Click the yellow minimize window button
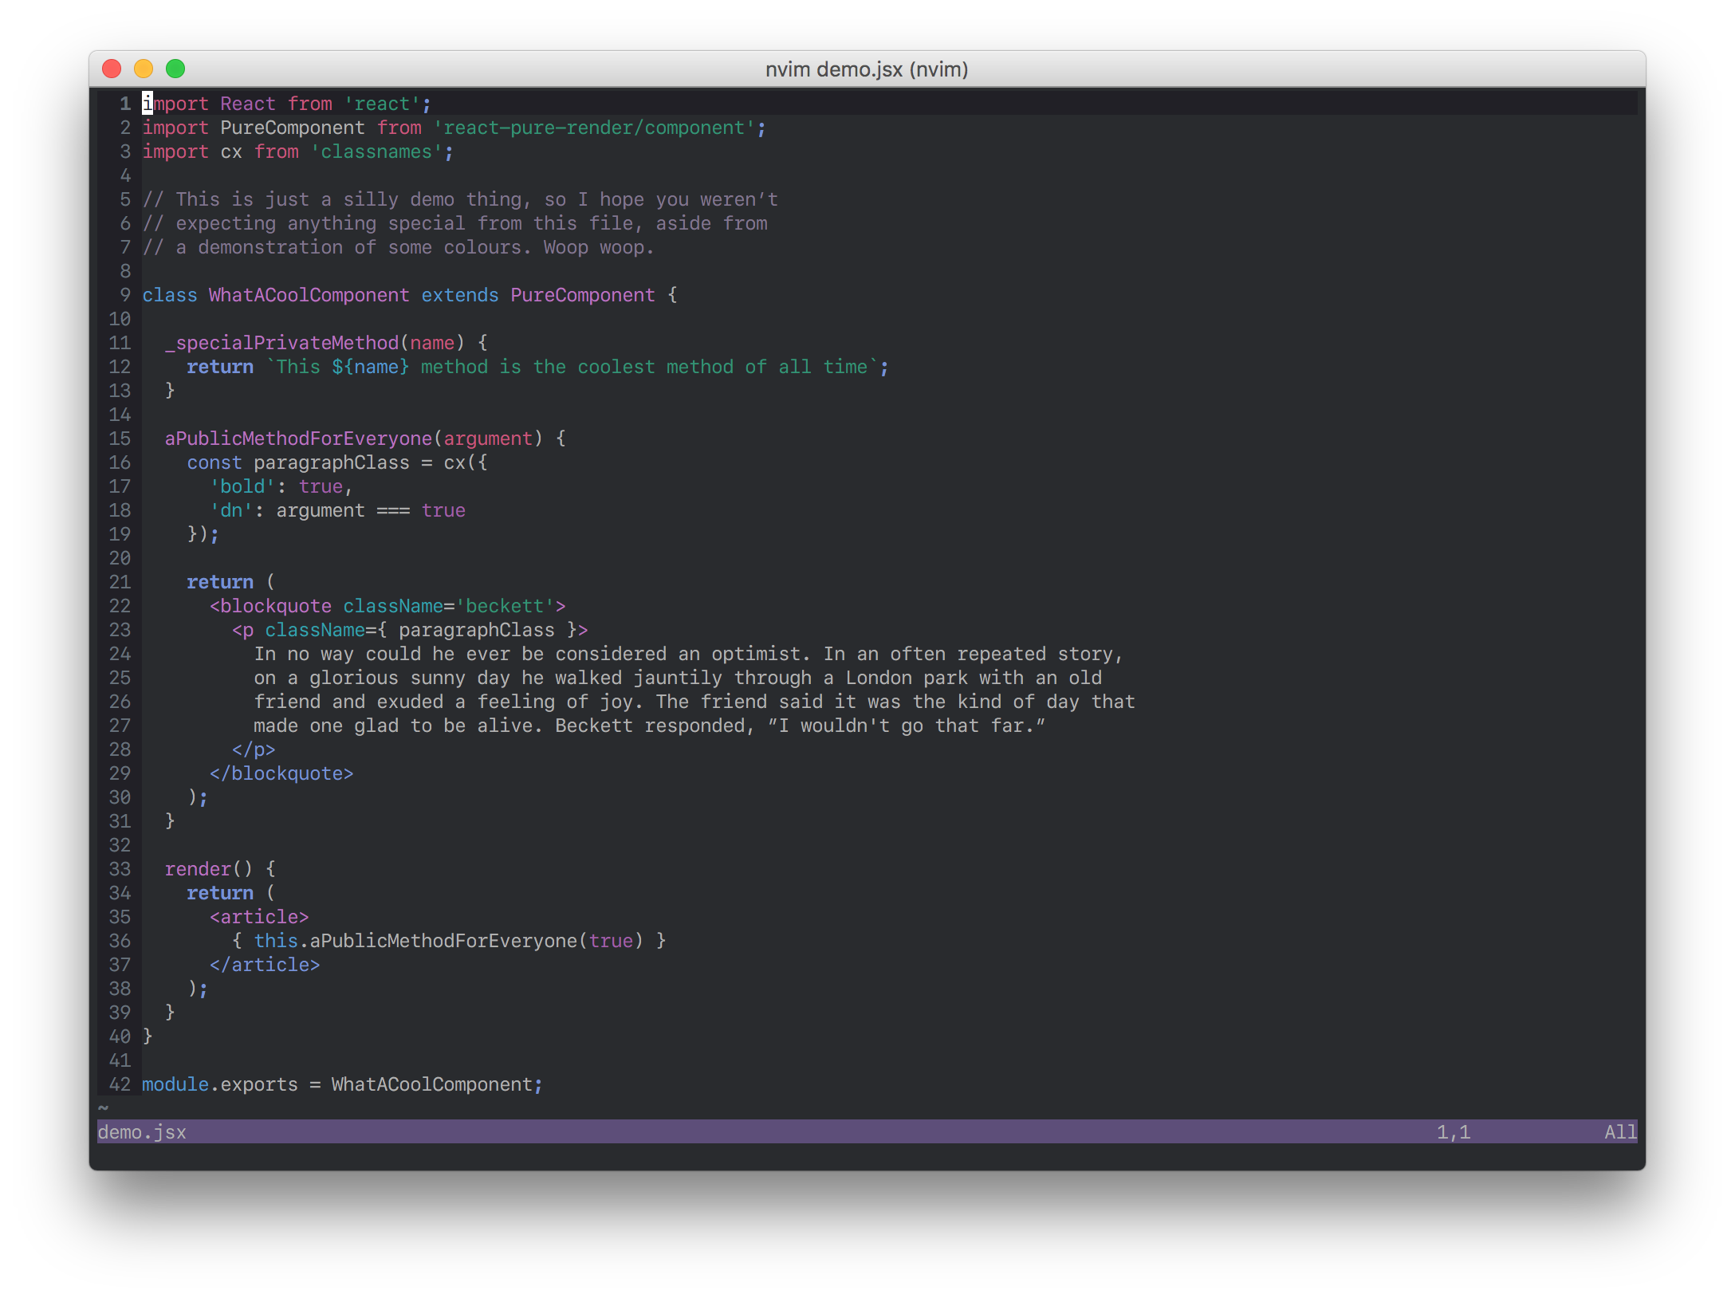This screenshot has width=1735, height=1298. coord(144,69)
